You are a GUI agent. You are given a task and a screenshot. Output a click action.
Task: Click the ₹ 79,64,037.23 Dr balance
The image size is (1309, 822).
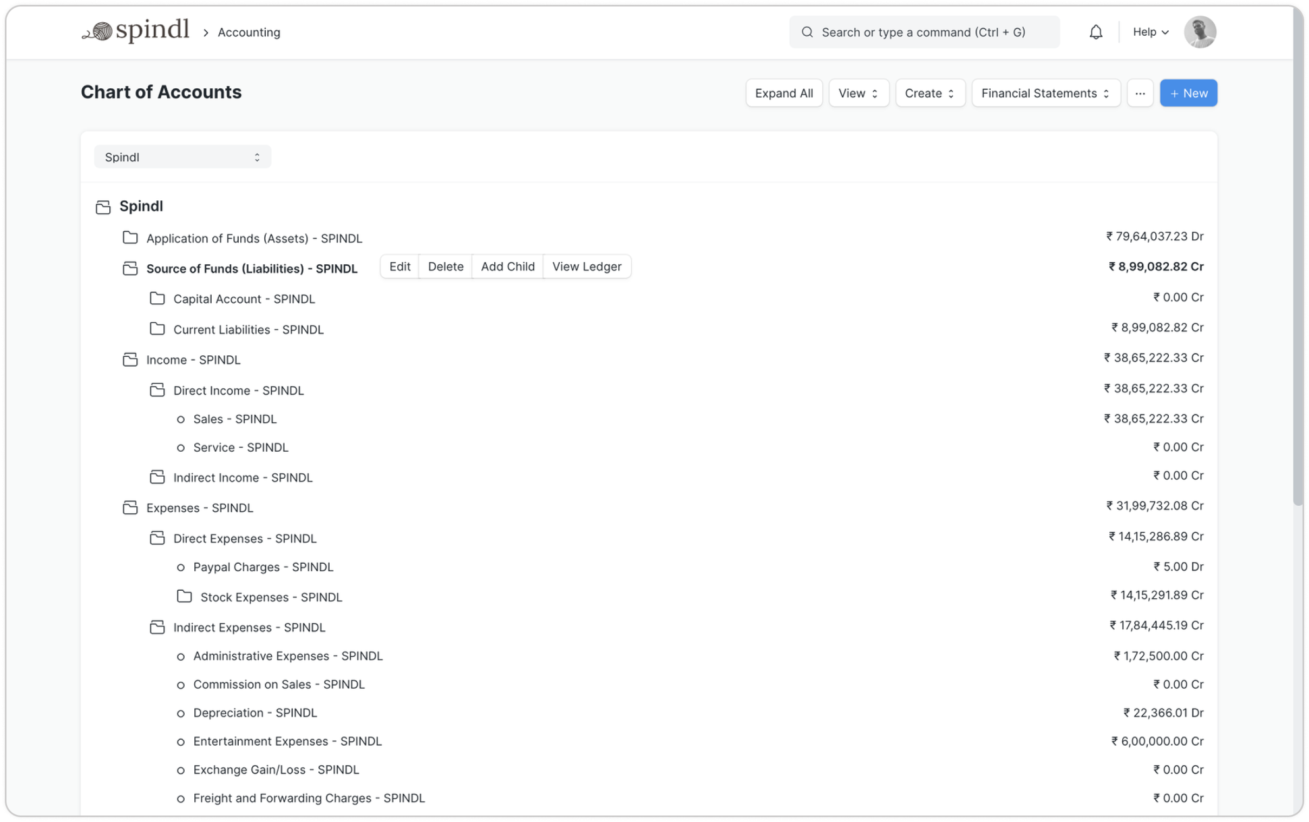pos(1154,237)
